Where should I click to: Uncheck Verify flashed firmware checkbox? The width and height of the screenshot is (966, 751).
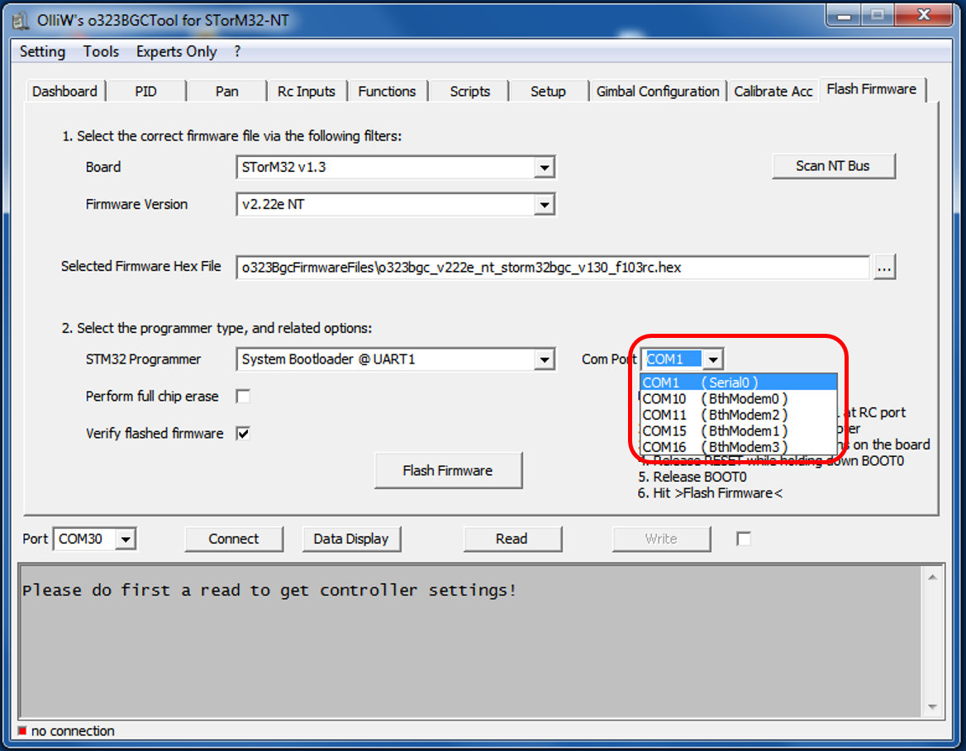point(243,433)
